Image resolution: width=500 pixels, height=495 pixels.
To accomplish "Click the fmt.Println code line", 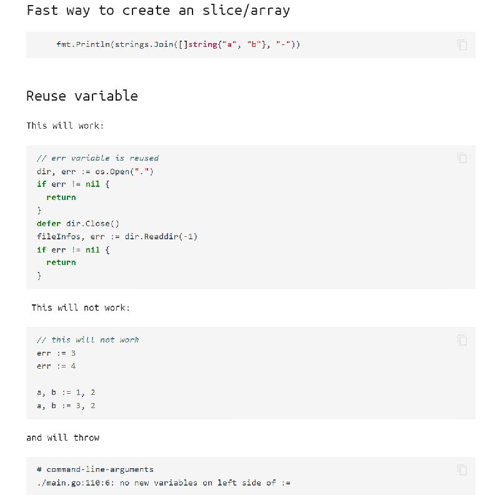I will coord(178,44).
